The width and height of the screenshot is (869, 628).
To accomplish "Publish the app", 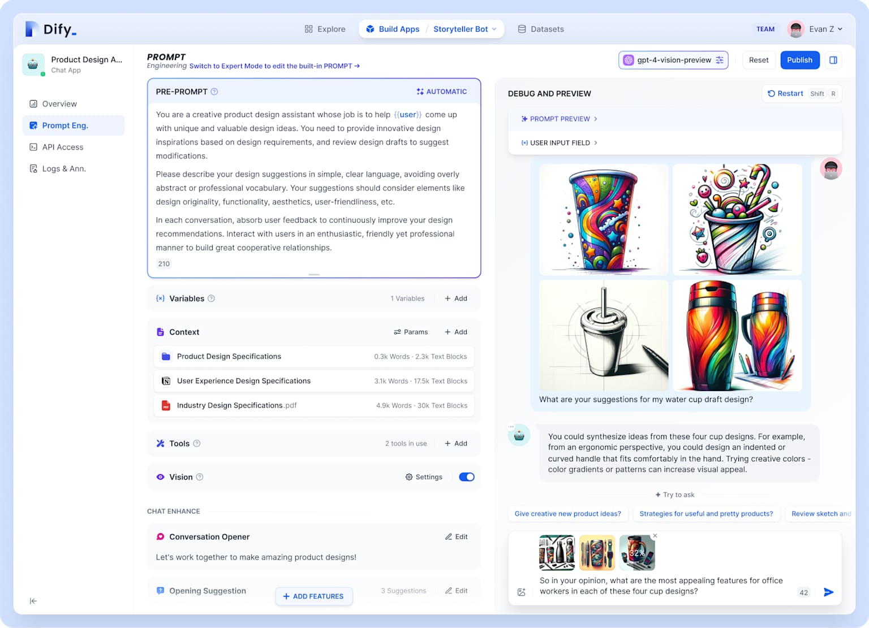I will (x=799, y=60).
